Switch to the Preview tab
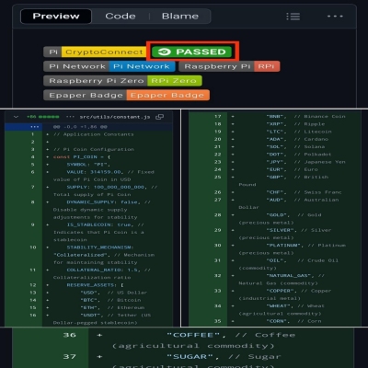This screenshot has height=368, width=368. 56,16
